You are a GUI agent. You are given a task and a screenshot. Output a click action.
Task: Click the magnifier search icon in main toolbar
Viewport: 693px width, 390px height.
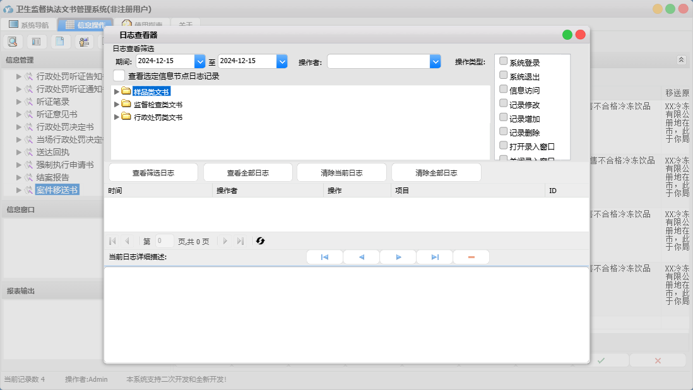pos(13,42)
